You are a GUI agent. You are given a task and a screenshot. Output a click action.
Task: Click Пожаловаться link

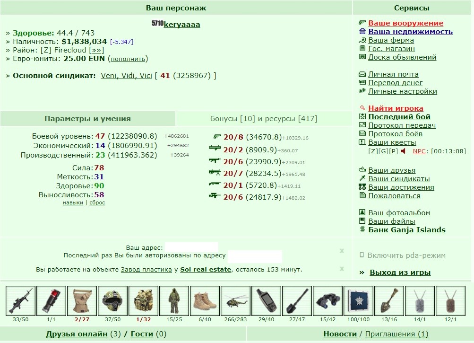[x=394, y=195]
